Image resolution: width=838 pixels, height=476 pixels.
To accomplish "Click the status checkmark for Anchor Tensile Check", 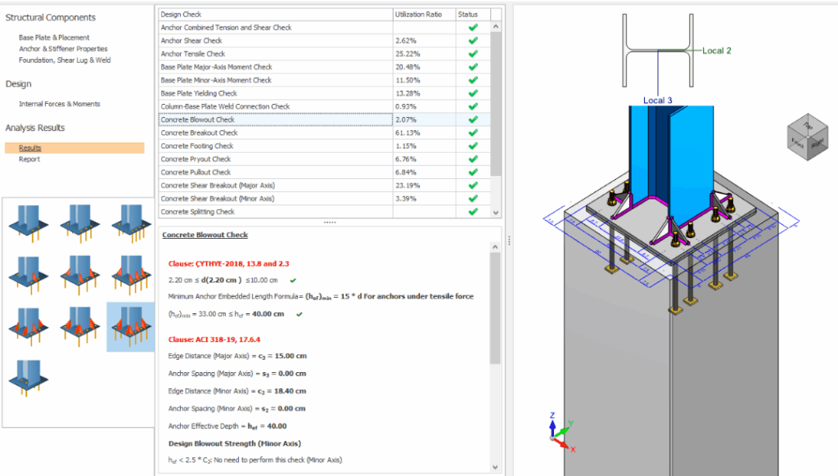I will pyautogui.click(x=472, y=54).
